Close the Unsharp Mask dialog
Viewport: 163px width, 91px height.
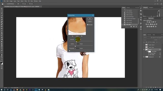(93, 15)
